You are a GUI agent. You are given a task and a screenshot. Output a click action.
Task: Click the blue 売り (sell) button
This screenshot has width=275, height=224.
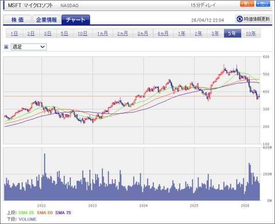click(263, 4)
